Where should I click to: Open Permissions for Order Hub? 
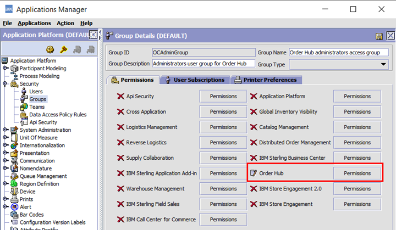click(x=357, y=173)
